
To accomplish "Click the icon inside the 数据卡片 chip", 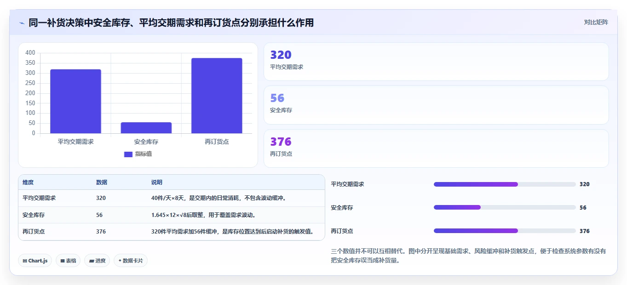I will tap(120, 261).
